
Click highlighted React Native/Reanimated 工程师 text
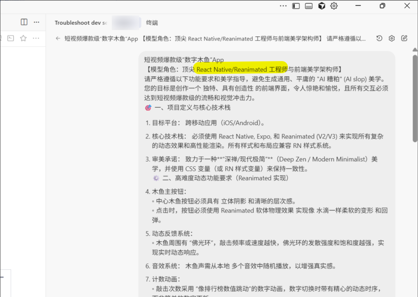242,69
